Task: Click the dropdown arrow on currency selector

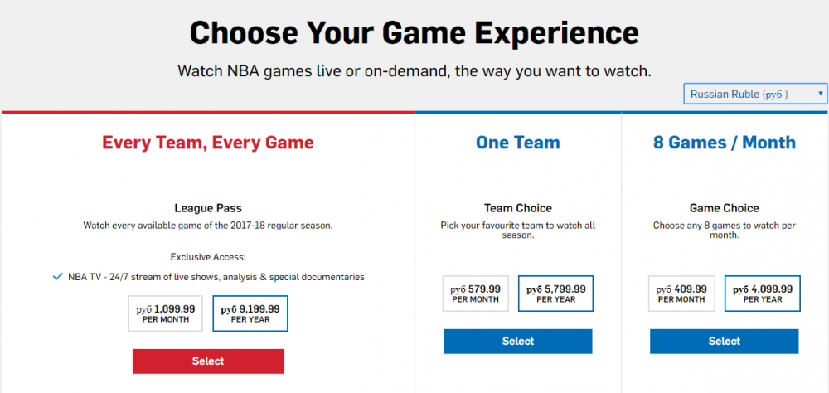Action: coord(820,94)
